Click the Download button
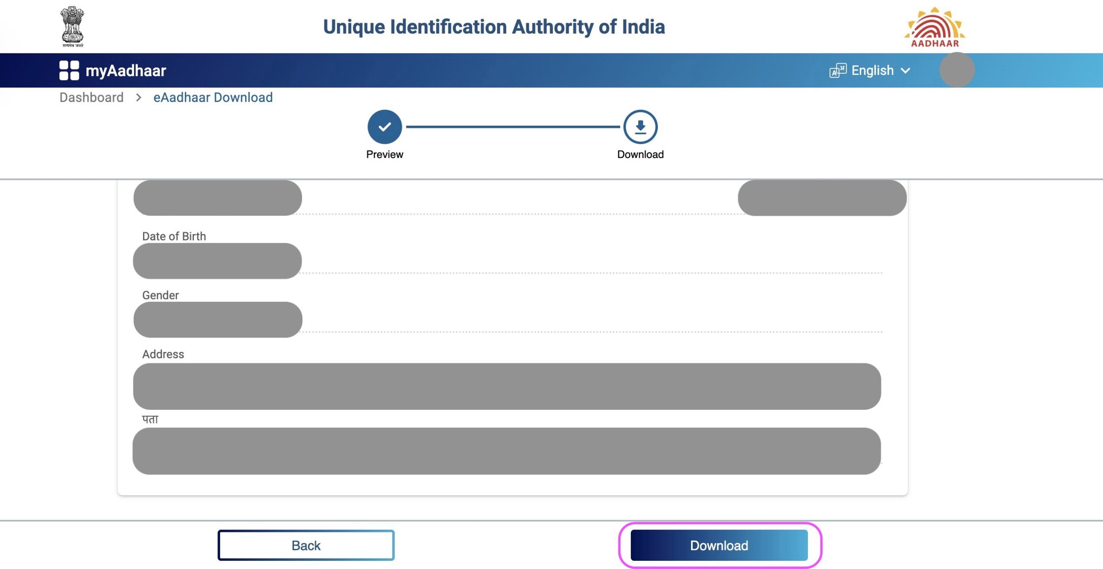Screen dimensions: 1103x569 (x=719, y=545)
